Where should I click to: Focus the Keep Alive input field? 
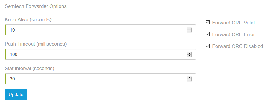pos(100,30)
